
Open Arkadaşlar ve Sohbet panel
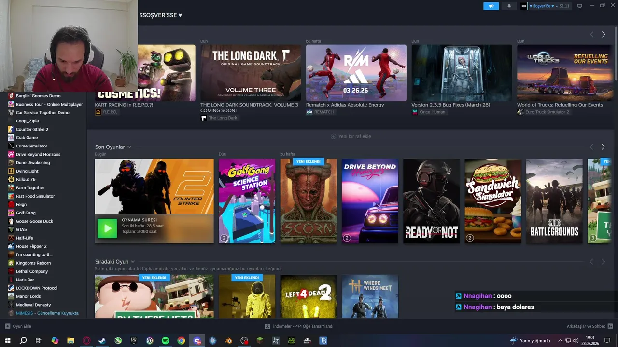[590, 326]
